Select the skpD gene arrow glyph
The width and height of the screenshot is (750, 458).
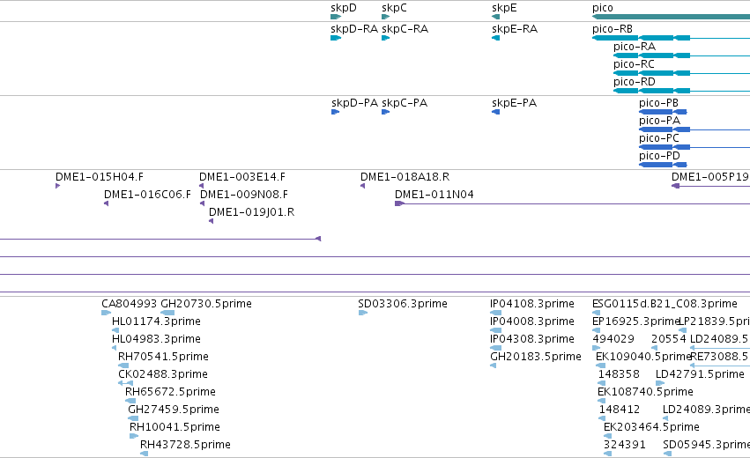[336, 17]
